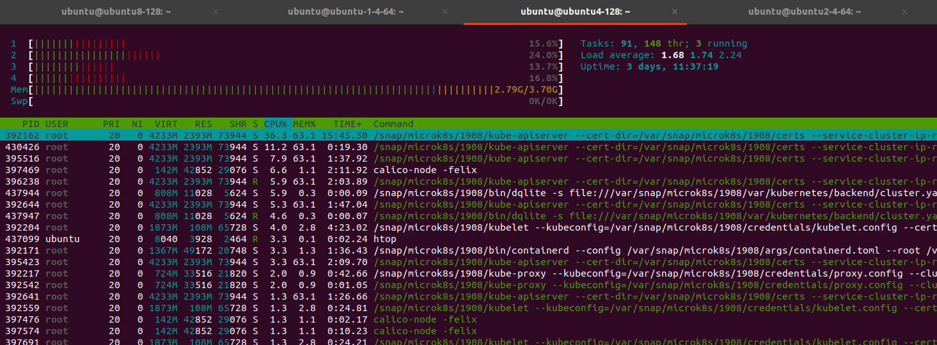This screenshot has height=345, width=937.
Task: Select containerd process PID 392171
Action: pos(468,250)
